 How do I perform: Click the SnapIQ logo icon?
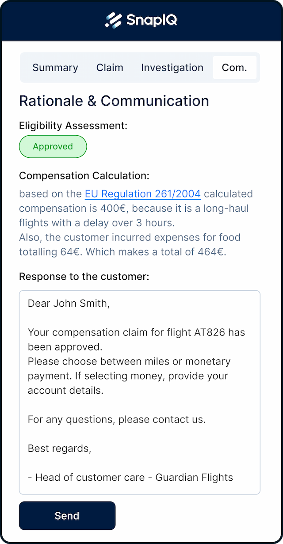click(113, 20)
